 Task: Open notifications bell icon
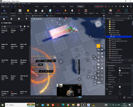(x=127, y=6)
